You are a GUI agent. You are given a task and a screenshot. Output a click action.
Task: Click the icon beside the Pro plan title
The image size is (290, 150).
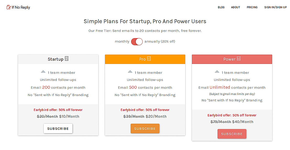tap(149, 59)
